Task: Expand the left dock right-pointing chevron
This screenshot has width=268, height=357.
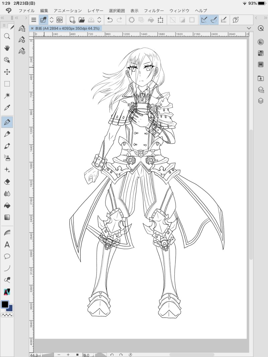Action: [x=26, y=18]
